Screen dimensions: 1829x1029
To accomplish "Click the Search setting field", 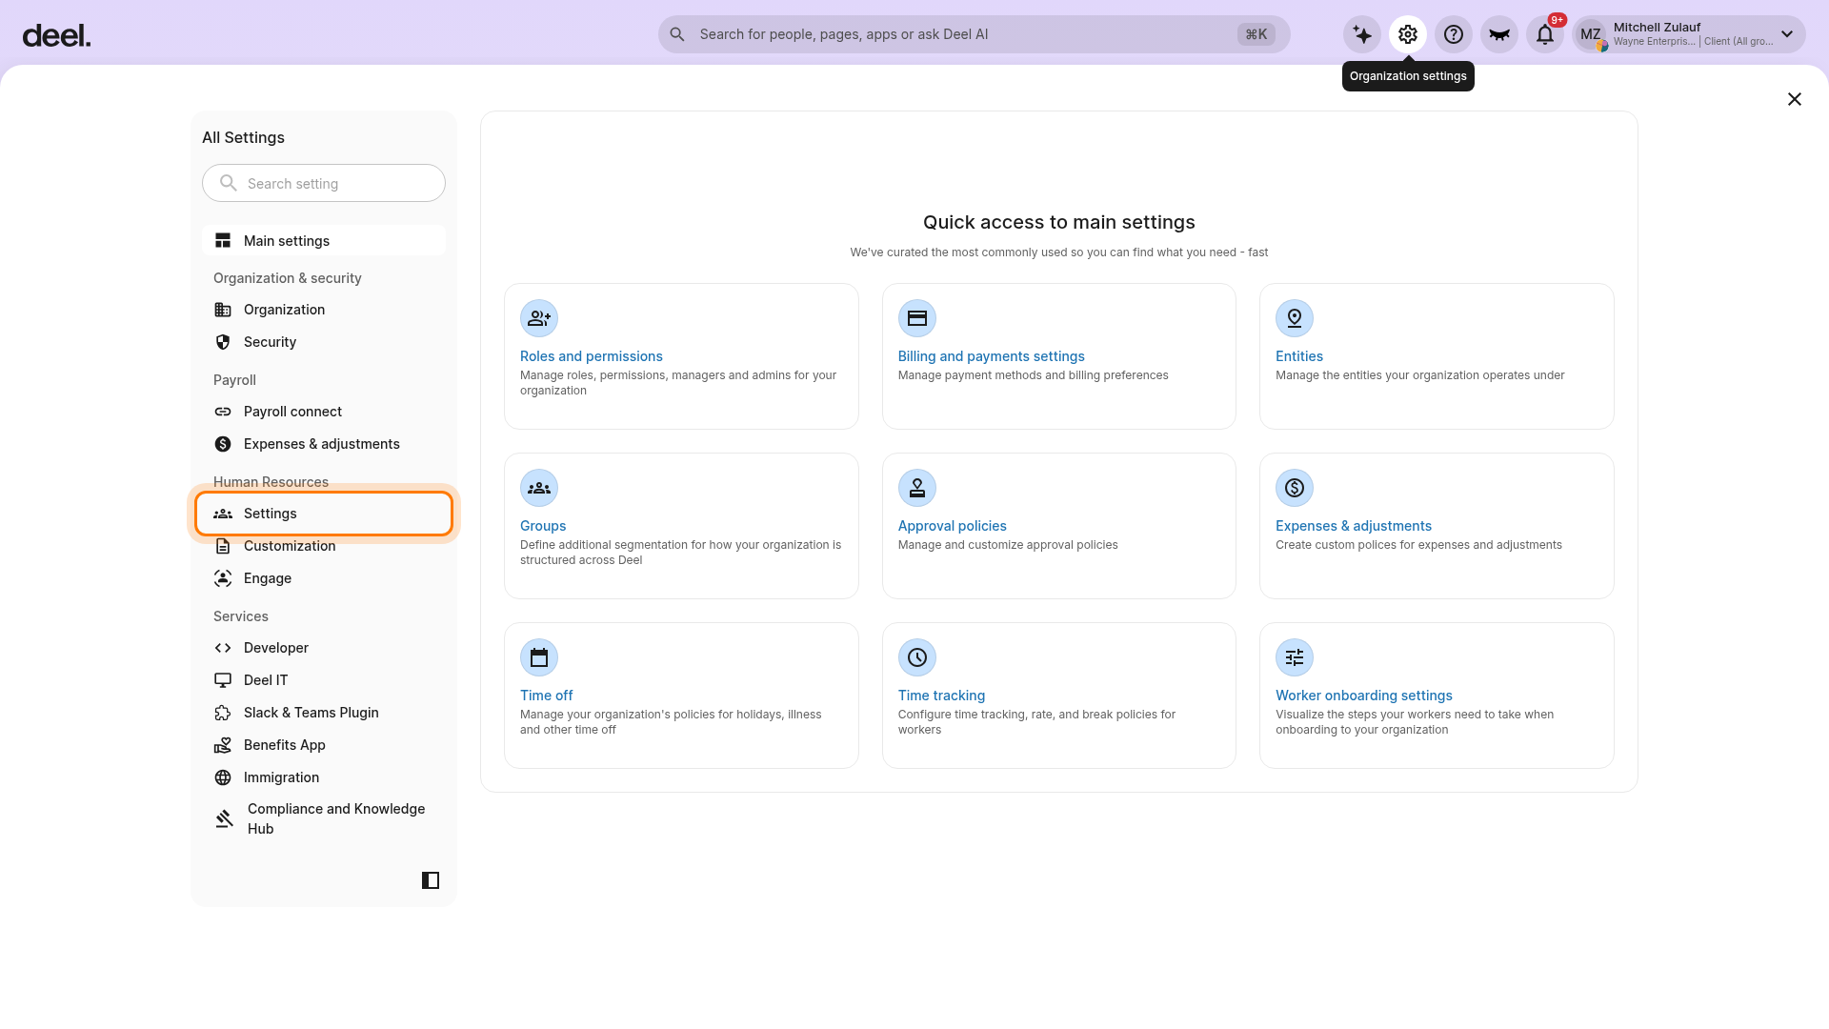I will (324, 183).
